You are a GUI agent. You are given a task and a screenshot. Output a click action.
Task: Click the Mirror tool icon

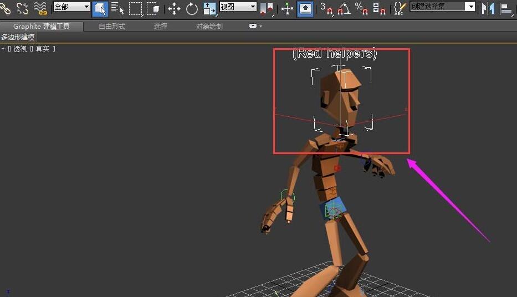(x=488, y=8)
